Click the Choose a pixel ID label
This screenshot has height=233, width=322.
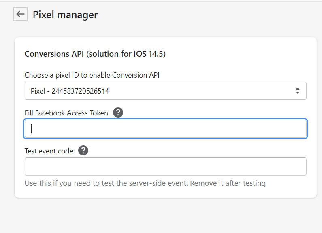[x=92, y=75]
